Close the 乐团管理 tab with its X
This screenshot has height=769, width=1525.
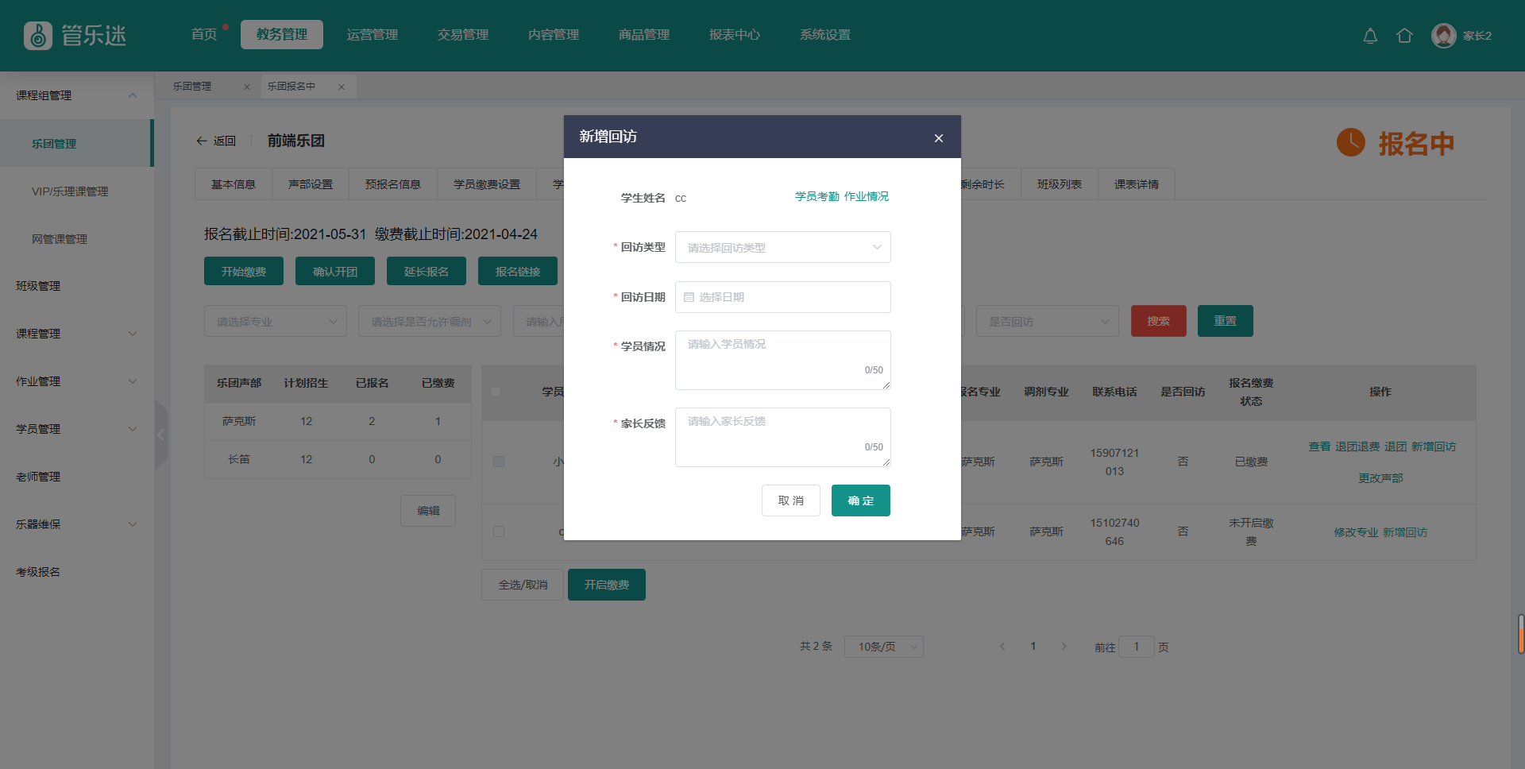[x=247, y=87]
